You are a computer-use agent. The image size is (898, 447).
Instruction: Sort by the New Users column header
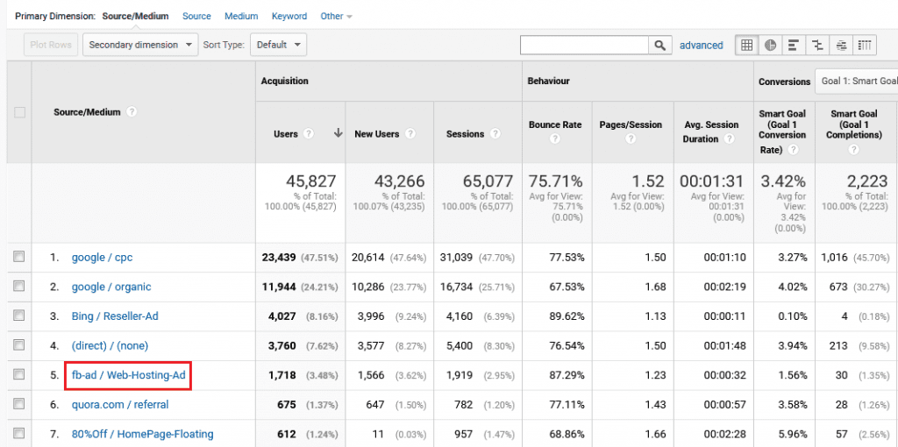[378, 134]
